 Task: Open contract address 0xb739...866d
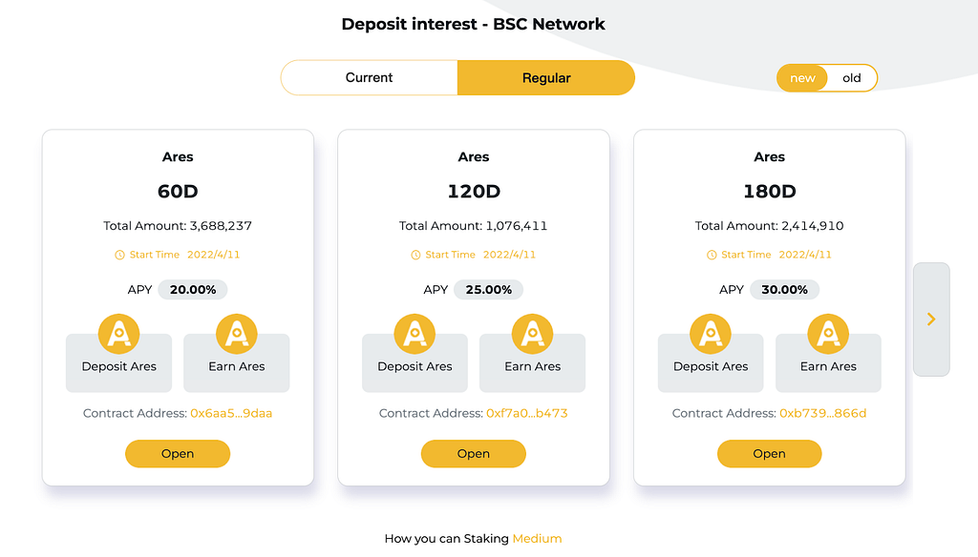click(822, 413)
